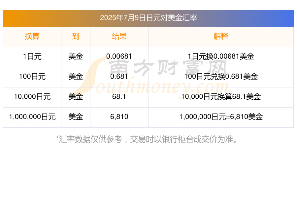Select the 换算 column header
This screenshot has width=297, height=198.
(32, 36)
